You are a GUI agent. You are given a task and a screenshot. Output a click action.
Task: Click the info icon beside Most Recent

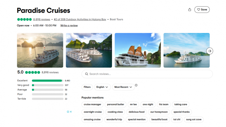136,85
